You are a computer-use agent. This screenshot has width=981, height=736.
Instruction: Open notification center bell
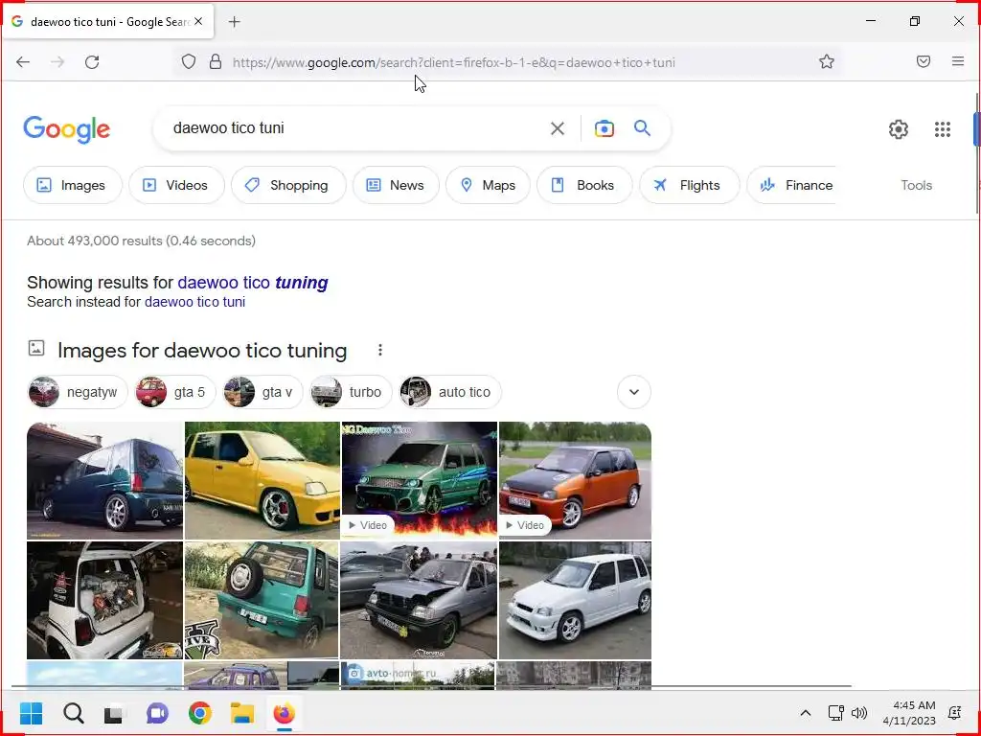pyautogui.click(x=955, y=713)
